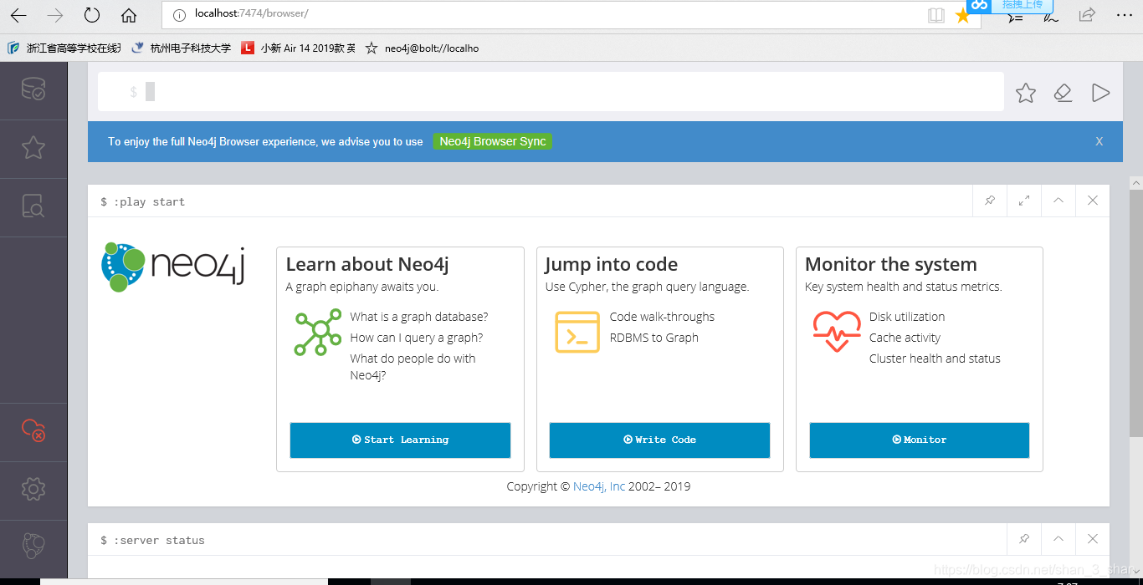Click the yellow code terminal icon

(577, 332)
